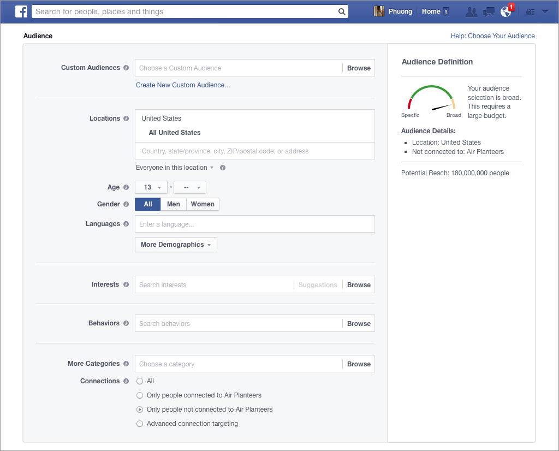The height and width of the screenshot is (451, 559).
Task: Open the friend requests icon
Action: pyautogui.click(x=471, y=12)
